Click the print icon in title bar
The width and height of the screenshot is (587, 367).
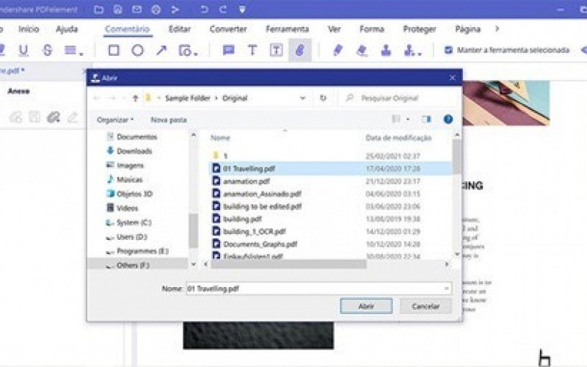click(x=156, y=10)
